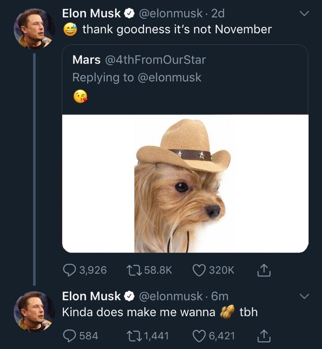Screen dimensions: 322x349
Task: Click the 'Replying to @elonmusk' mention link
Action: coord(168,78)
